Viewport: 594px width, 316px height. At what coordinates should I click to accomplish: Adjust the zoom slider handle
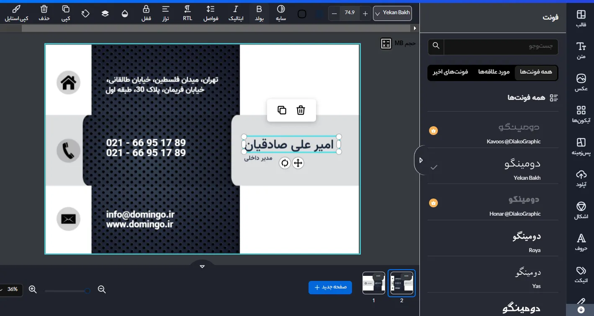[x=87, y=291]
